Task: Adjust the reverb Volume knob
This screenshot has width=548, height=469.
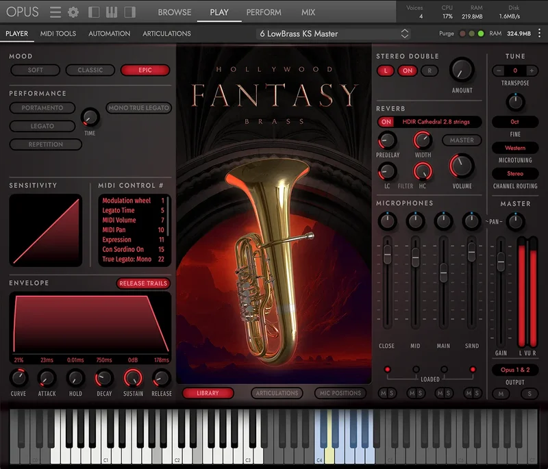Action: tap(461, 166)
